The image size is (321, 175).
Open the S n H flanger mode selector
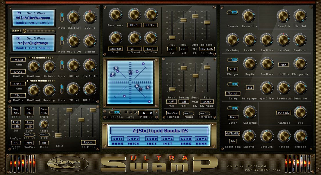(233, 69)
